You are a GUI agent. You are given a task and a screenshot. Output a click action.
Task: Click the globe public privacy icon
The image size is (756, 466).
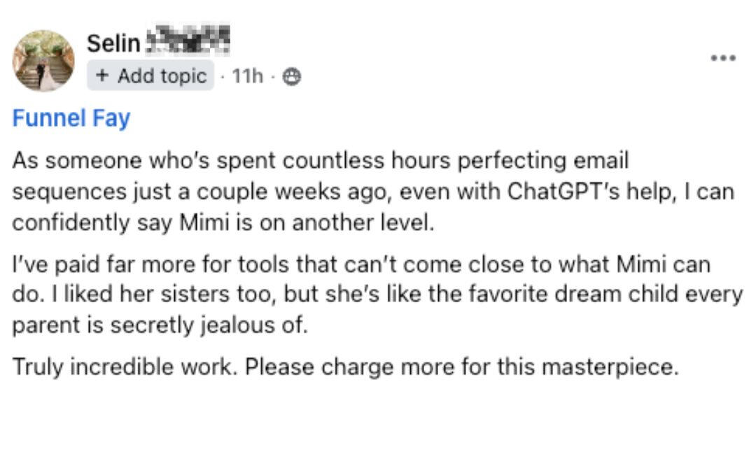(x=292, y=77)
